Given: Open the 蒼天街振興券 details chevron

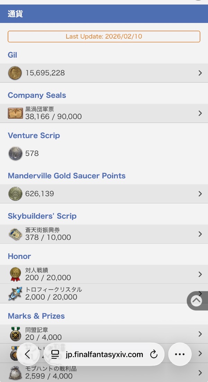Looking at the screenshot, I should coord(200,234).
